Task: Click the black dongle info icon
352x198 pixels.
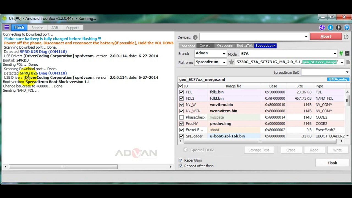Action: [x=339, y=28]
